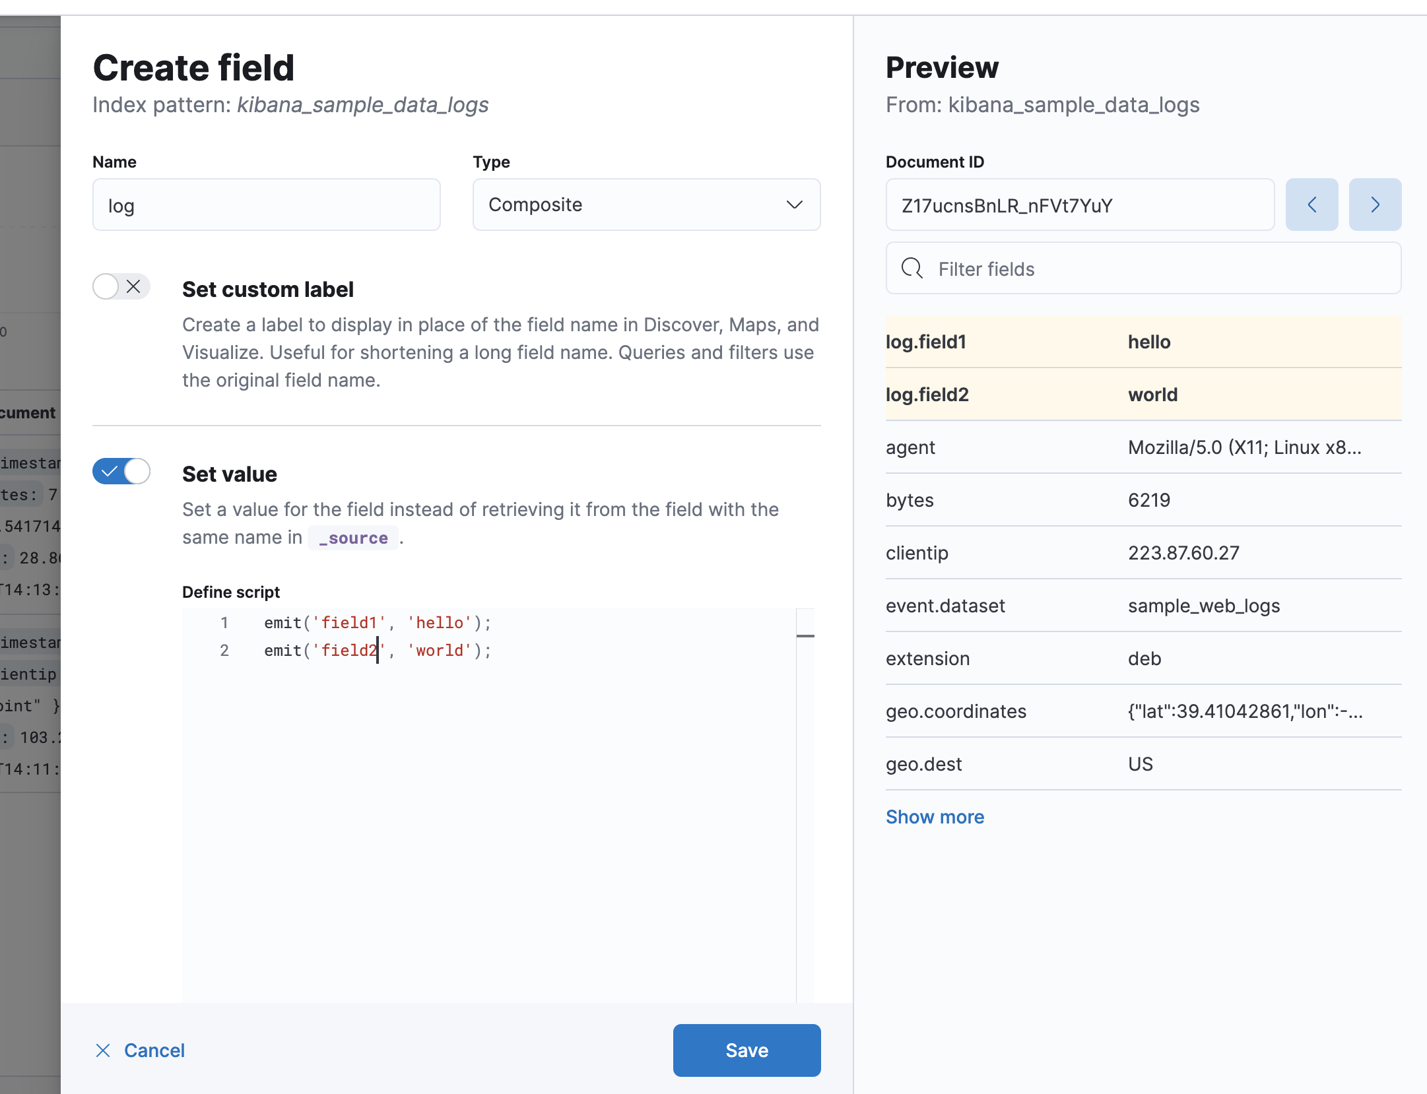1427x1094 pixels.
Task: Click the Name input containing log
Action: (x=266, y=205)
